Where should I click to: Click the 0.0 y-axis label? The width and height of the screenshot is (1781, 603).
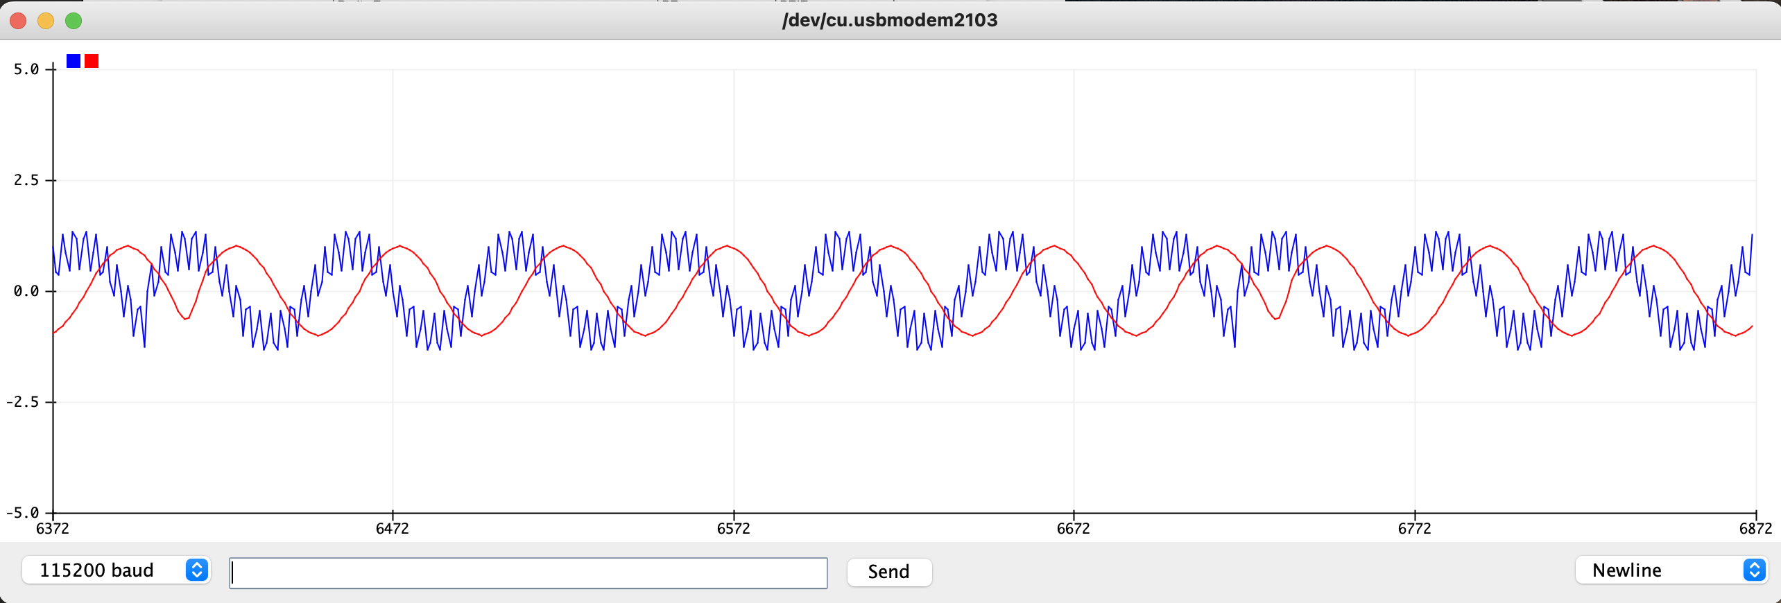[x=26, y=291]
